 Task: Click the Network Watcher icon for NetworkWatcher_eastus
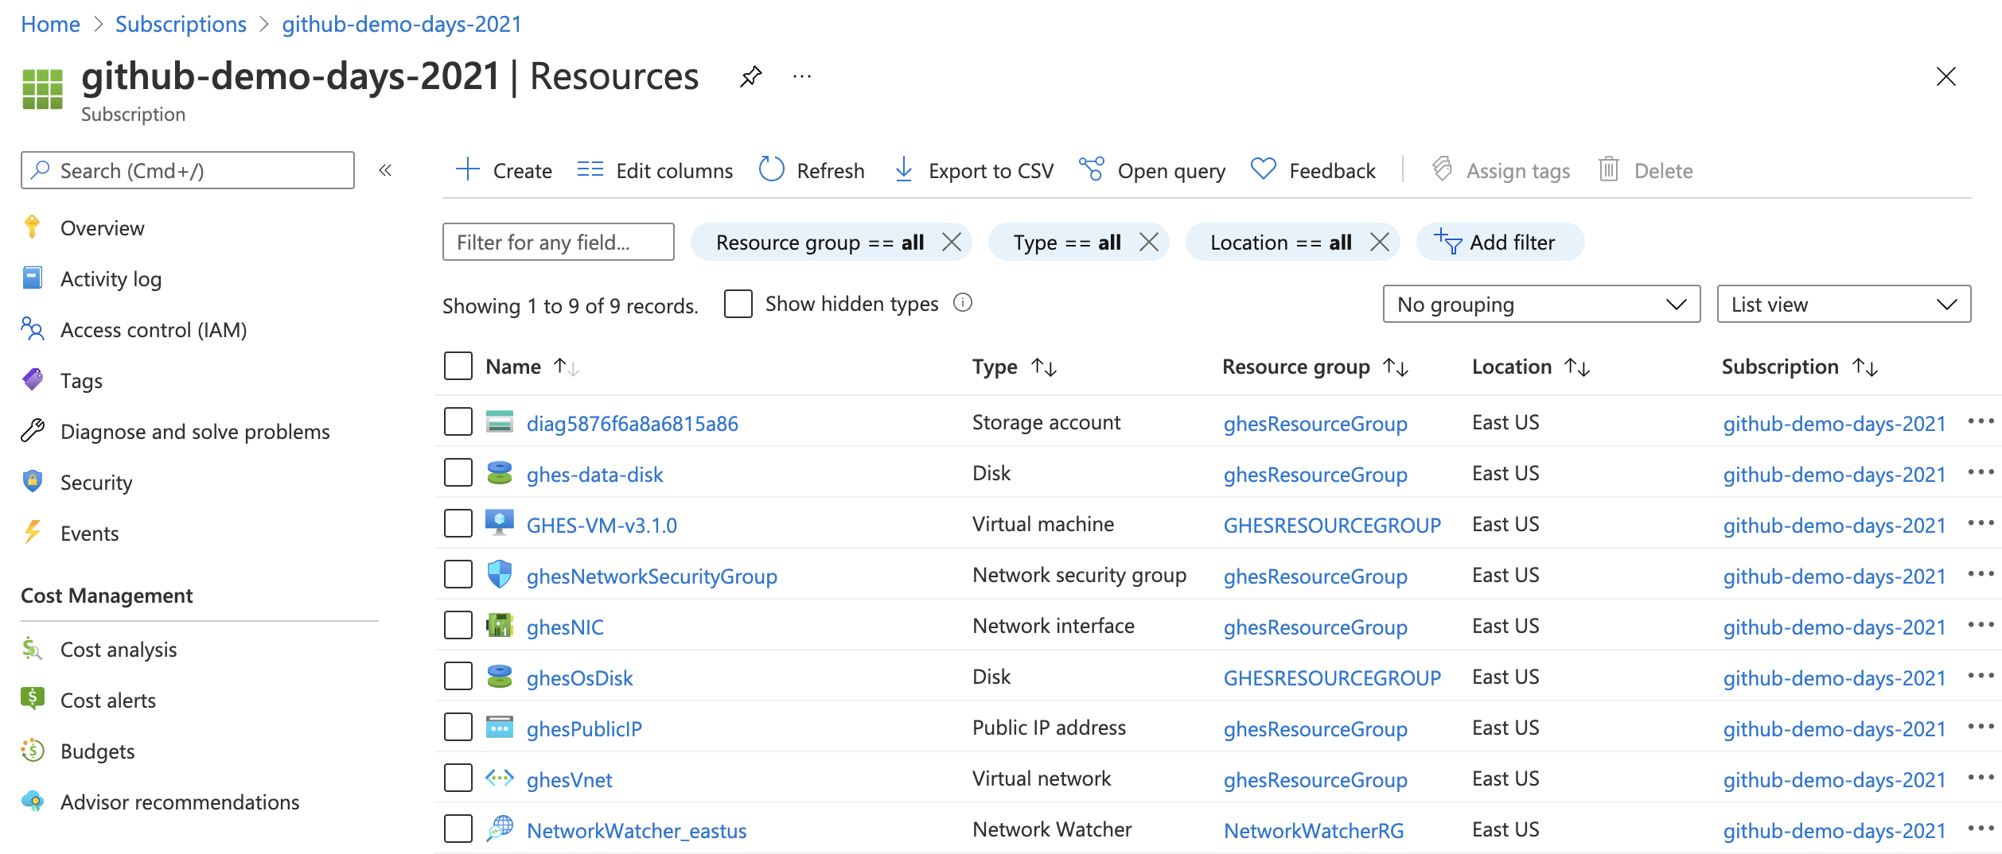click(x=500, y=829)
